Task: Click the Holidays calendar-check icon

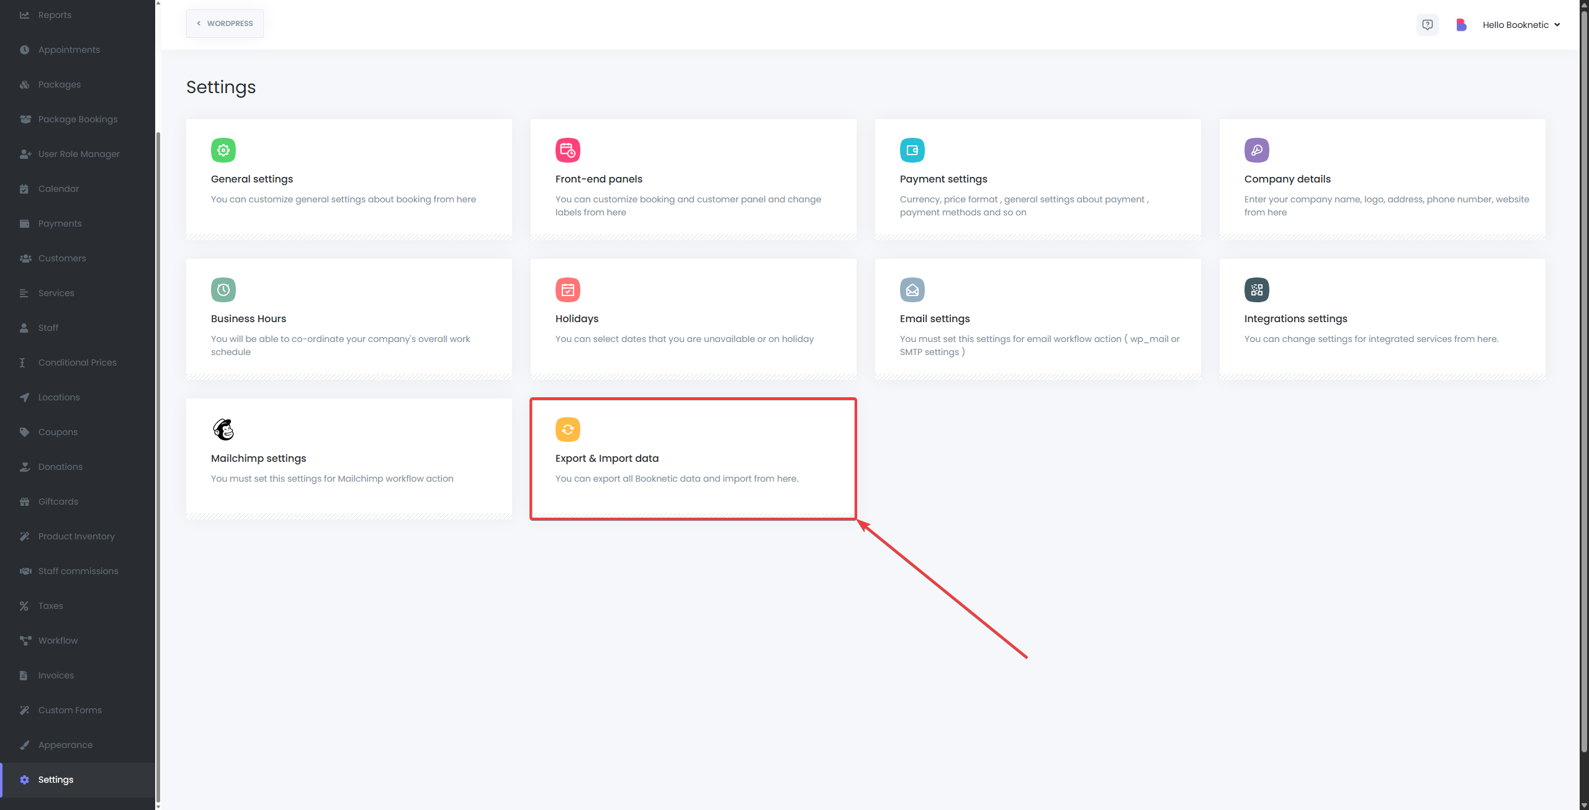Action: (567, 290)
